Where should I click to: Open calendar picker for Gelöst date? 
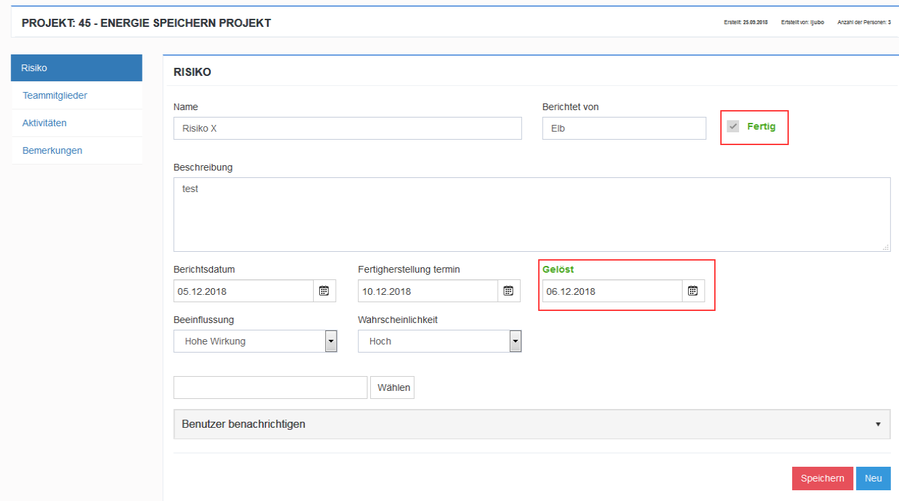[x=693, y=291]
